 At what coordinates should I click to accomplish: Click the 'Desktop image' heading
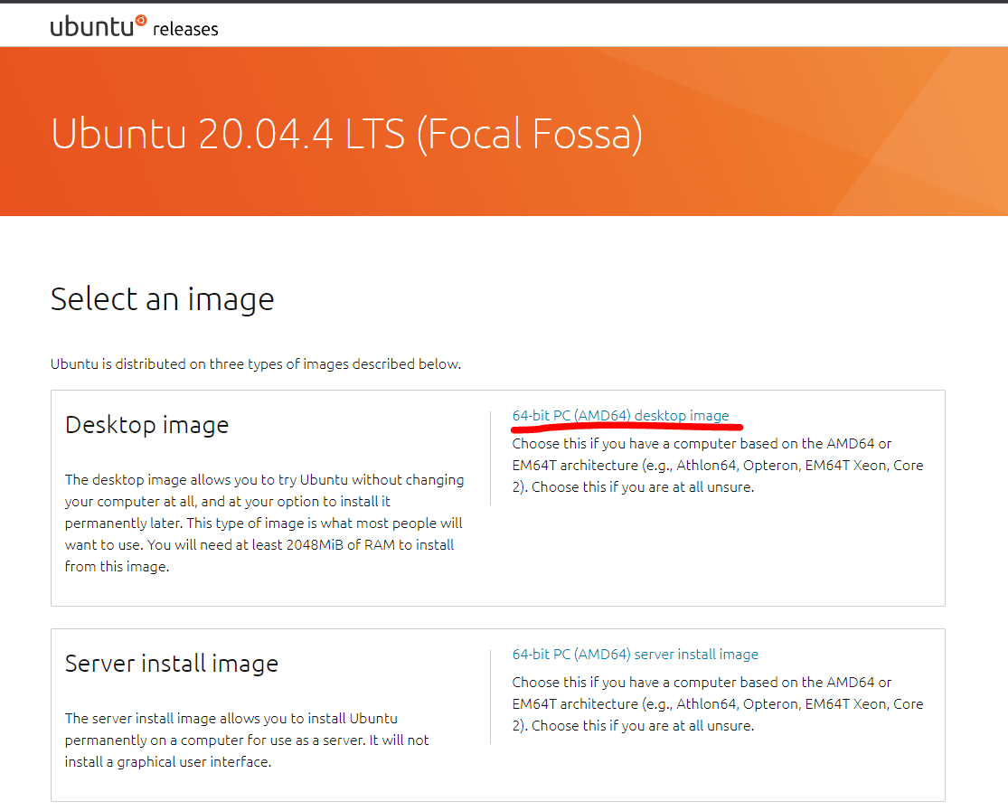pos(146,425)
